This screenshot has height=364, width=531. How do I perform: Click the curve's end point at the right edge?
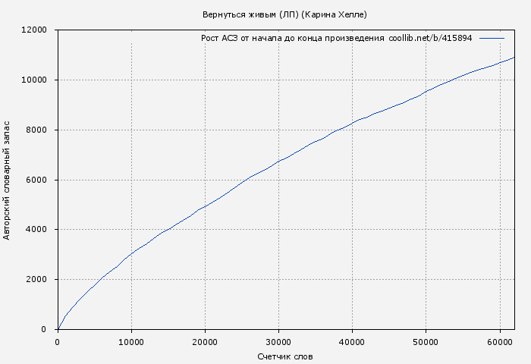coord(514,58)
